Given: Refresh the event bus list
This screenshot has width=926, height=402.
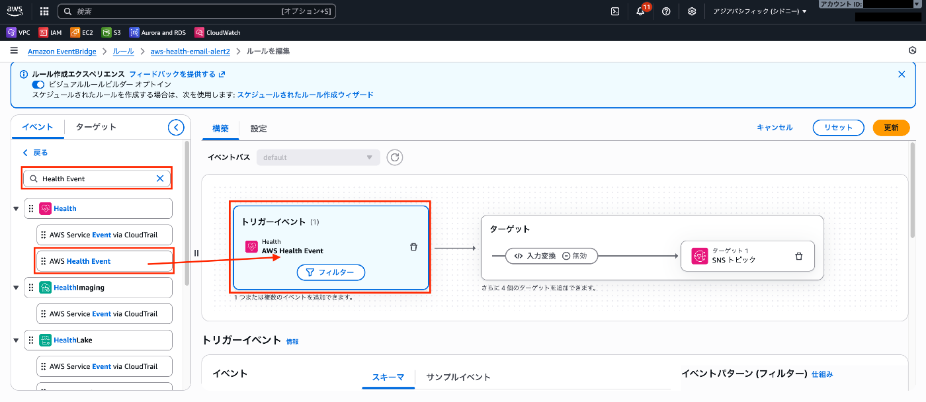Looking at the screenshot, I should point(395,157).
